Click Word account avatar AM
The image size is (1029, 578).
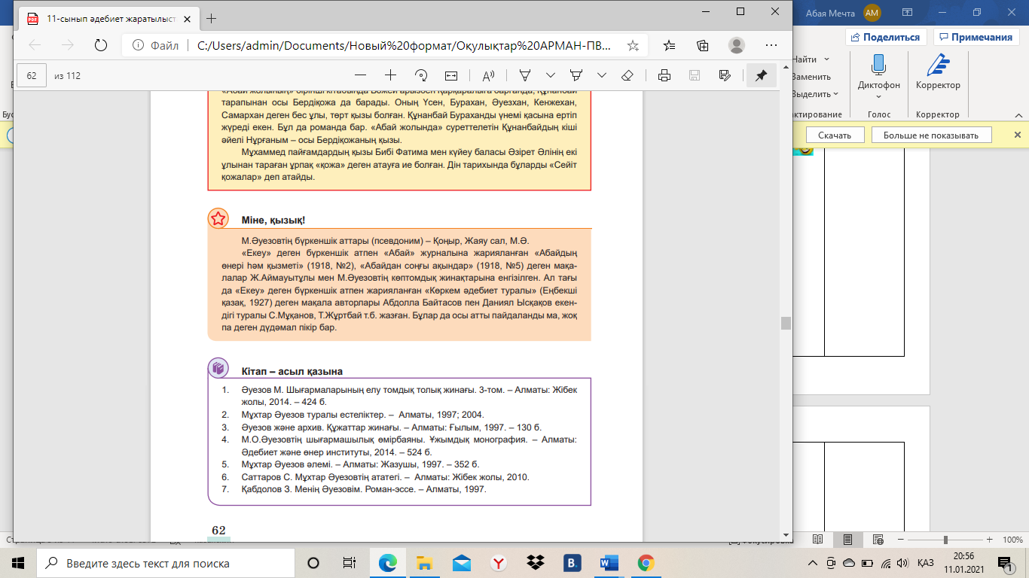coord(872,13)
